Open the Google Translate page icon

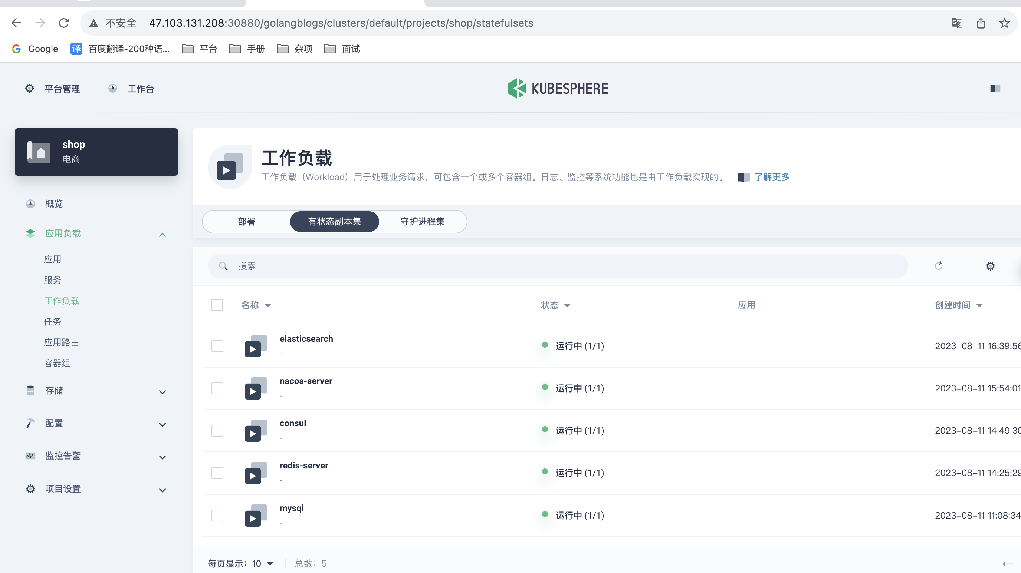click(x=957, y=23)
